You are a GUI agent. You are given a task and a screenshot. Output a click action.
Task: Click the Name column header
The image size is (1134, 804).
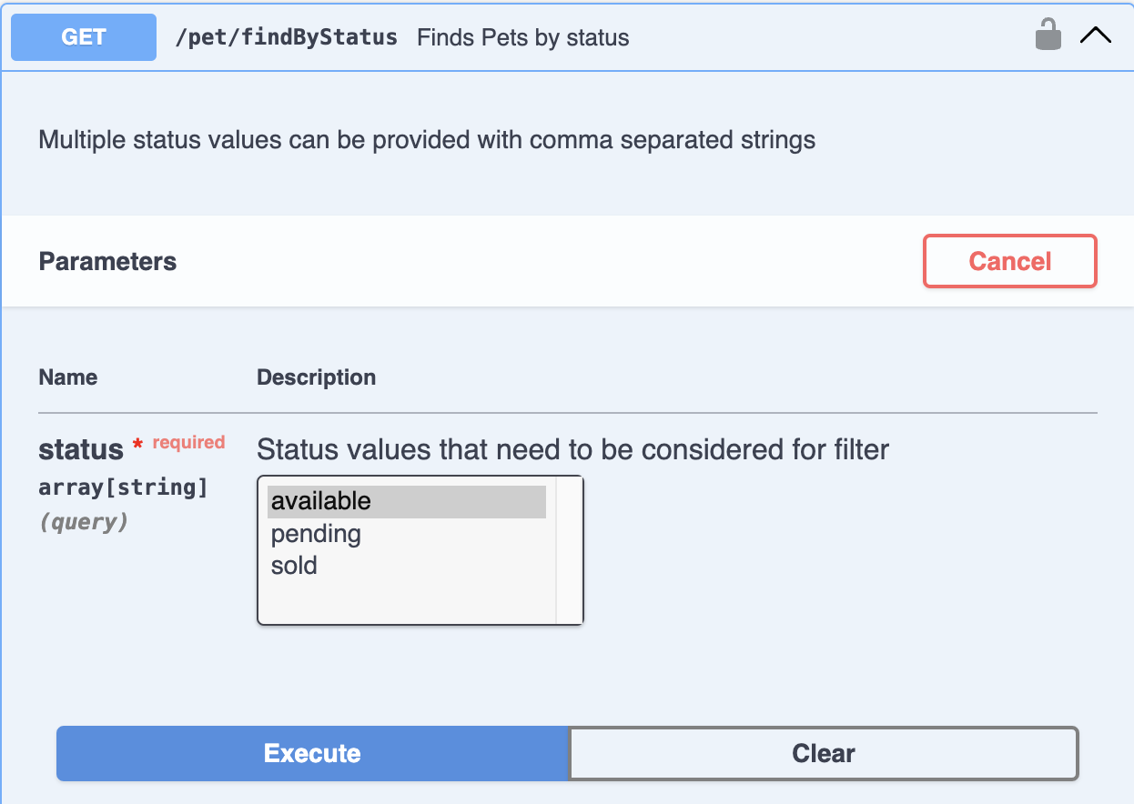coord(68,377)
